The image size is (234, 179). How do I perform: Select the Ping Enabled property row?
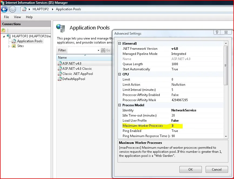coord(173,131)
